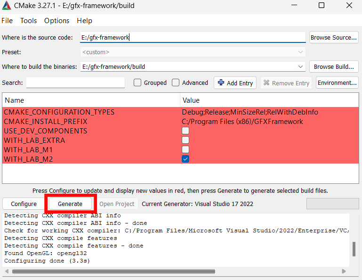Click the 'Found OpenGL: opengl32' log line

(x=46, y=253)
